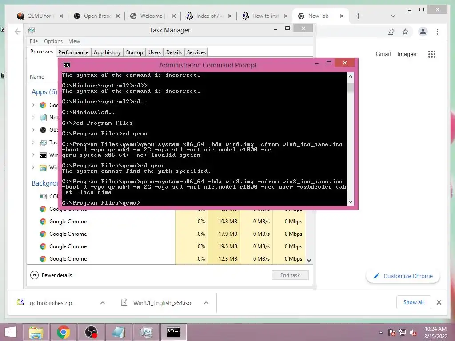The image size is (455, 341).
Task: Open gotnobitches.zip download
Action: (x=51, y=303)
